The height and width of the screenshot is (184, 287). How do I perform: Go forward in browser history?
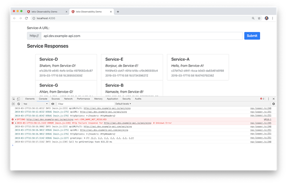click(20, 18)
